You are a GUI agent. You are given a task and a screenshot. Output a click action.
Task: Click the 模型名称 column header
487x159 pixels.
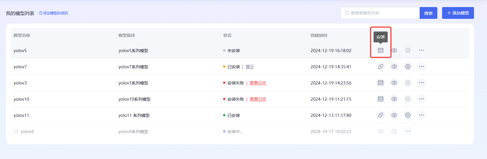tap(22, 35)
